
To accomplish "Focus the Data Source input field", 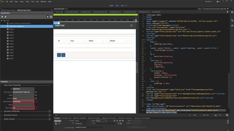I will [x=23, y=92].
